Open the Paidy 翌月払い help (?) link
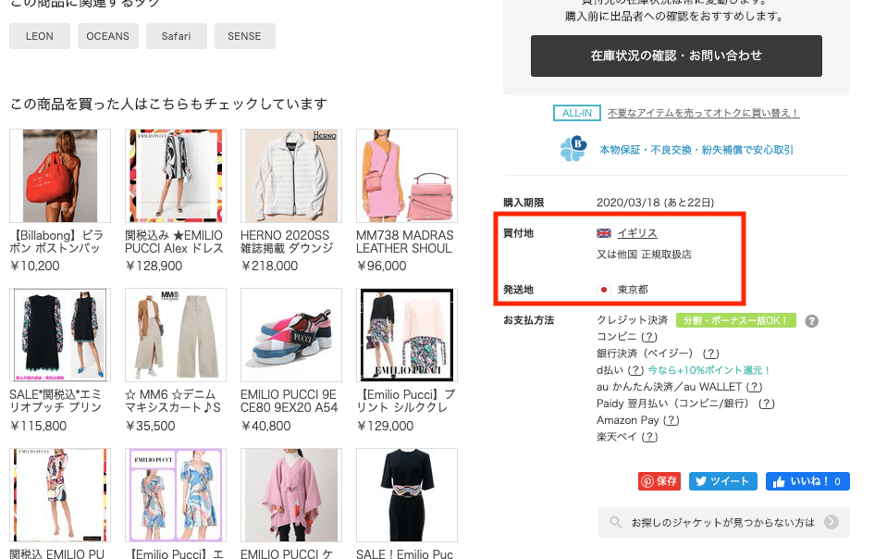Viewport: 887px width, 559px height. 767,404
